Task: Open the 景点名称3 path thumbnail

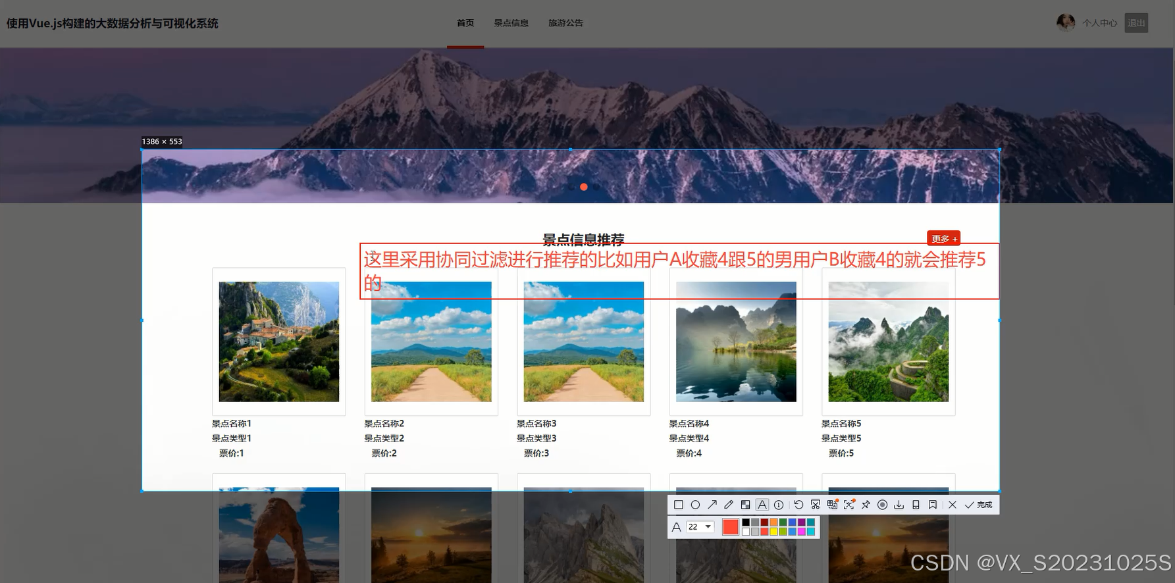Action: (584, 342)
